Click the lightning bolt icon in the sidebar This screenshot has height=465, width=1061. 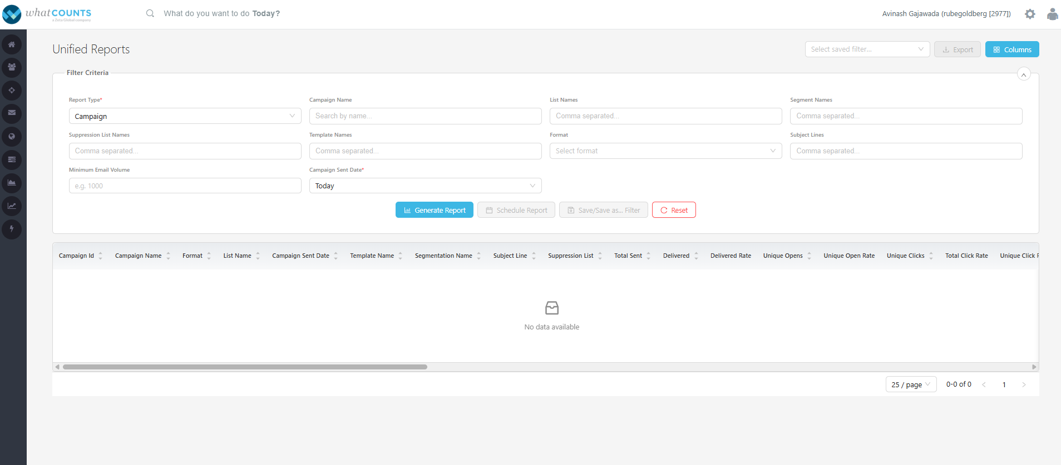(12, 229)
